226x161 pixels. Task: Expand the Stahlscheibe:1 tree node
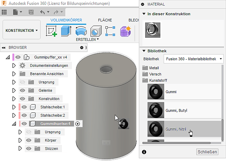[14, 107]
